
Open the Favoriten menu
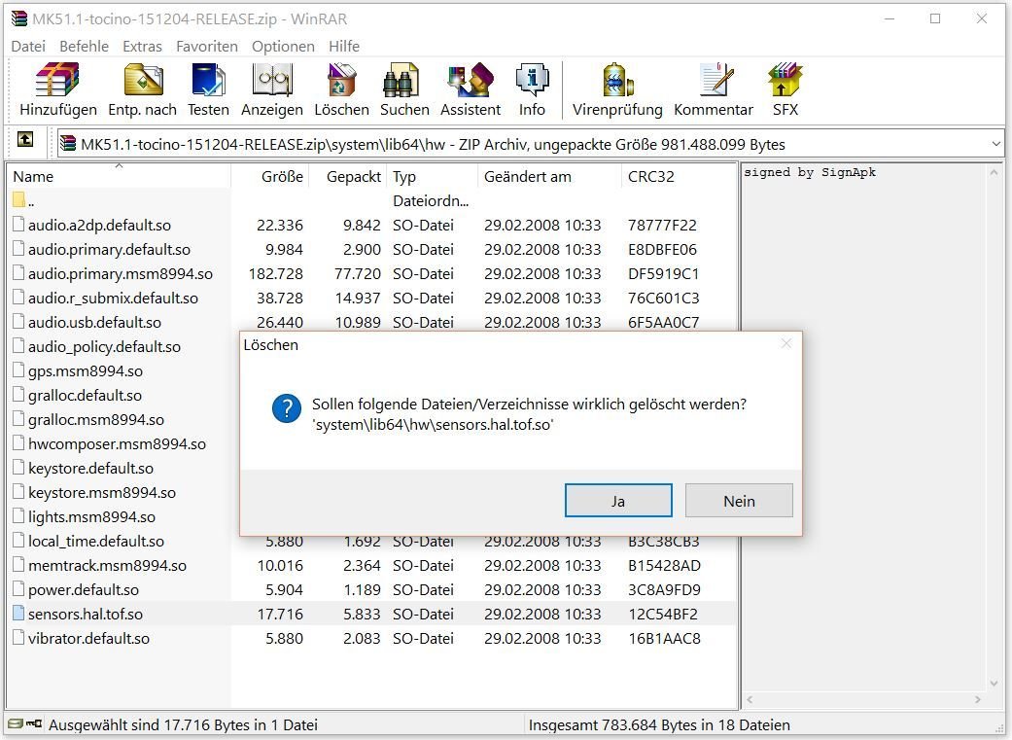(x=206, y=47)
